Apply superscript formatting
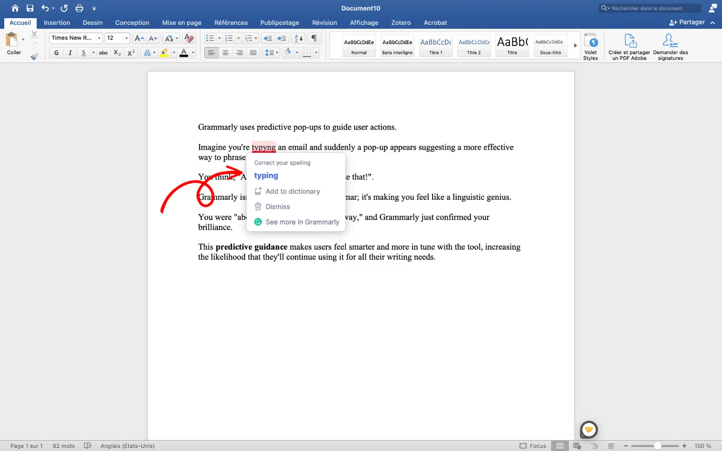Viewport: 722px width, 451px height. (x=131, y=53)
